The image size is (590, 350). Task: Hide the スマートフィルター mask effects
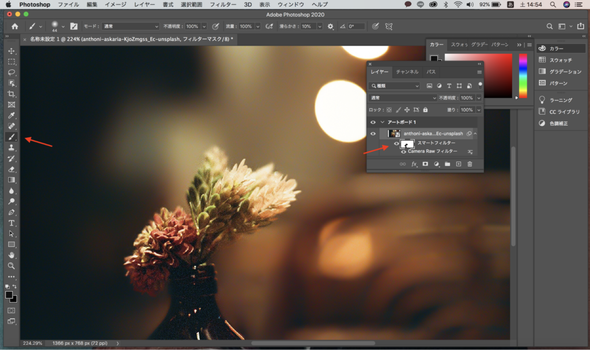[x=396, y=144]
